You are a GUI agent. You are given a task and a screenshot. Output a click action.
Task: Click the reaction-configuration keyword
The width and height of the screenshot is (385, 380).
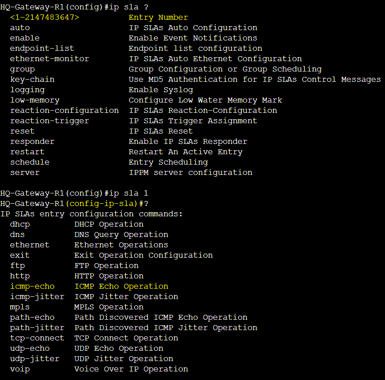click(64, 111)
